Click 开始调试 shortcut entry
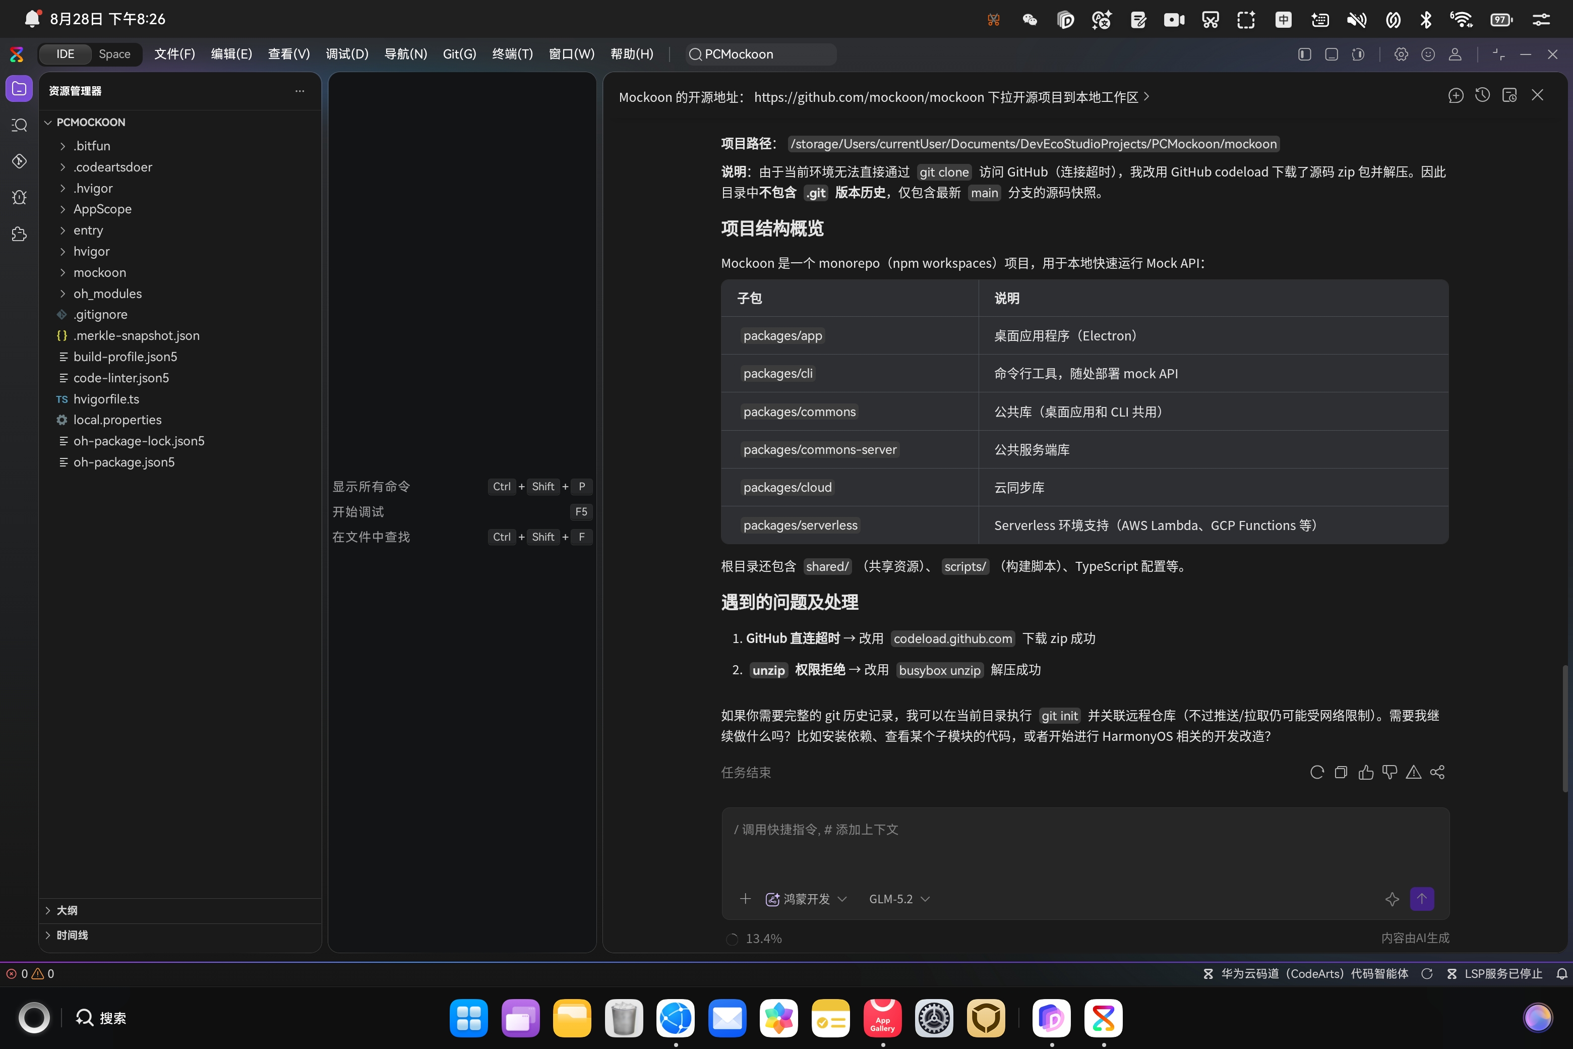The width and height of the screenshot is (1573, 1049). point(462,512)
